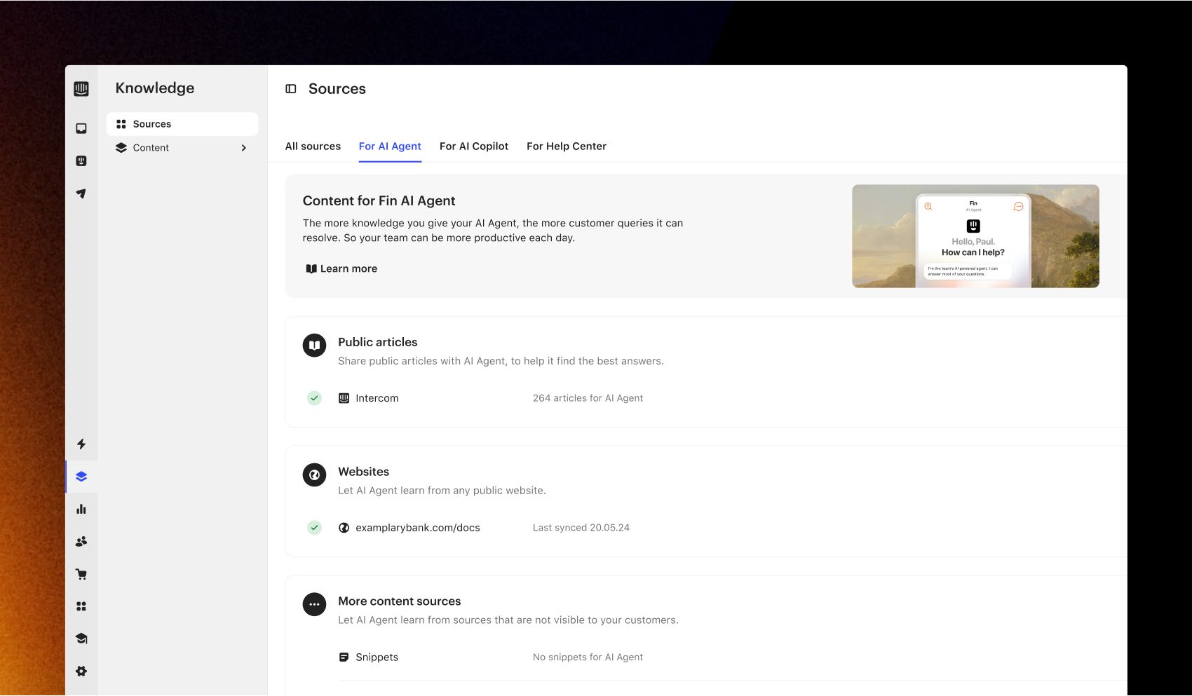The width and height of the screenshot is (1192, 696).
Task: Collapse the sidebar panel toggle beside Sources
Action: coord(291,89)
